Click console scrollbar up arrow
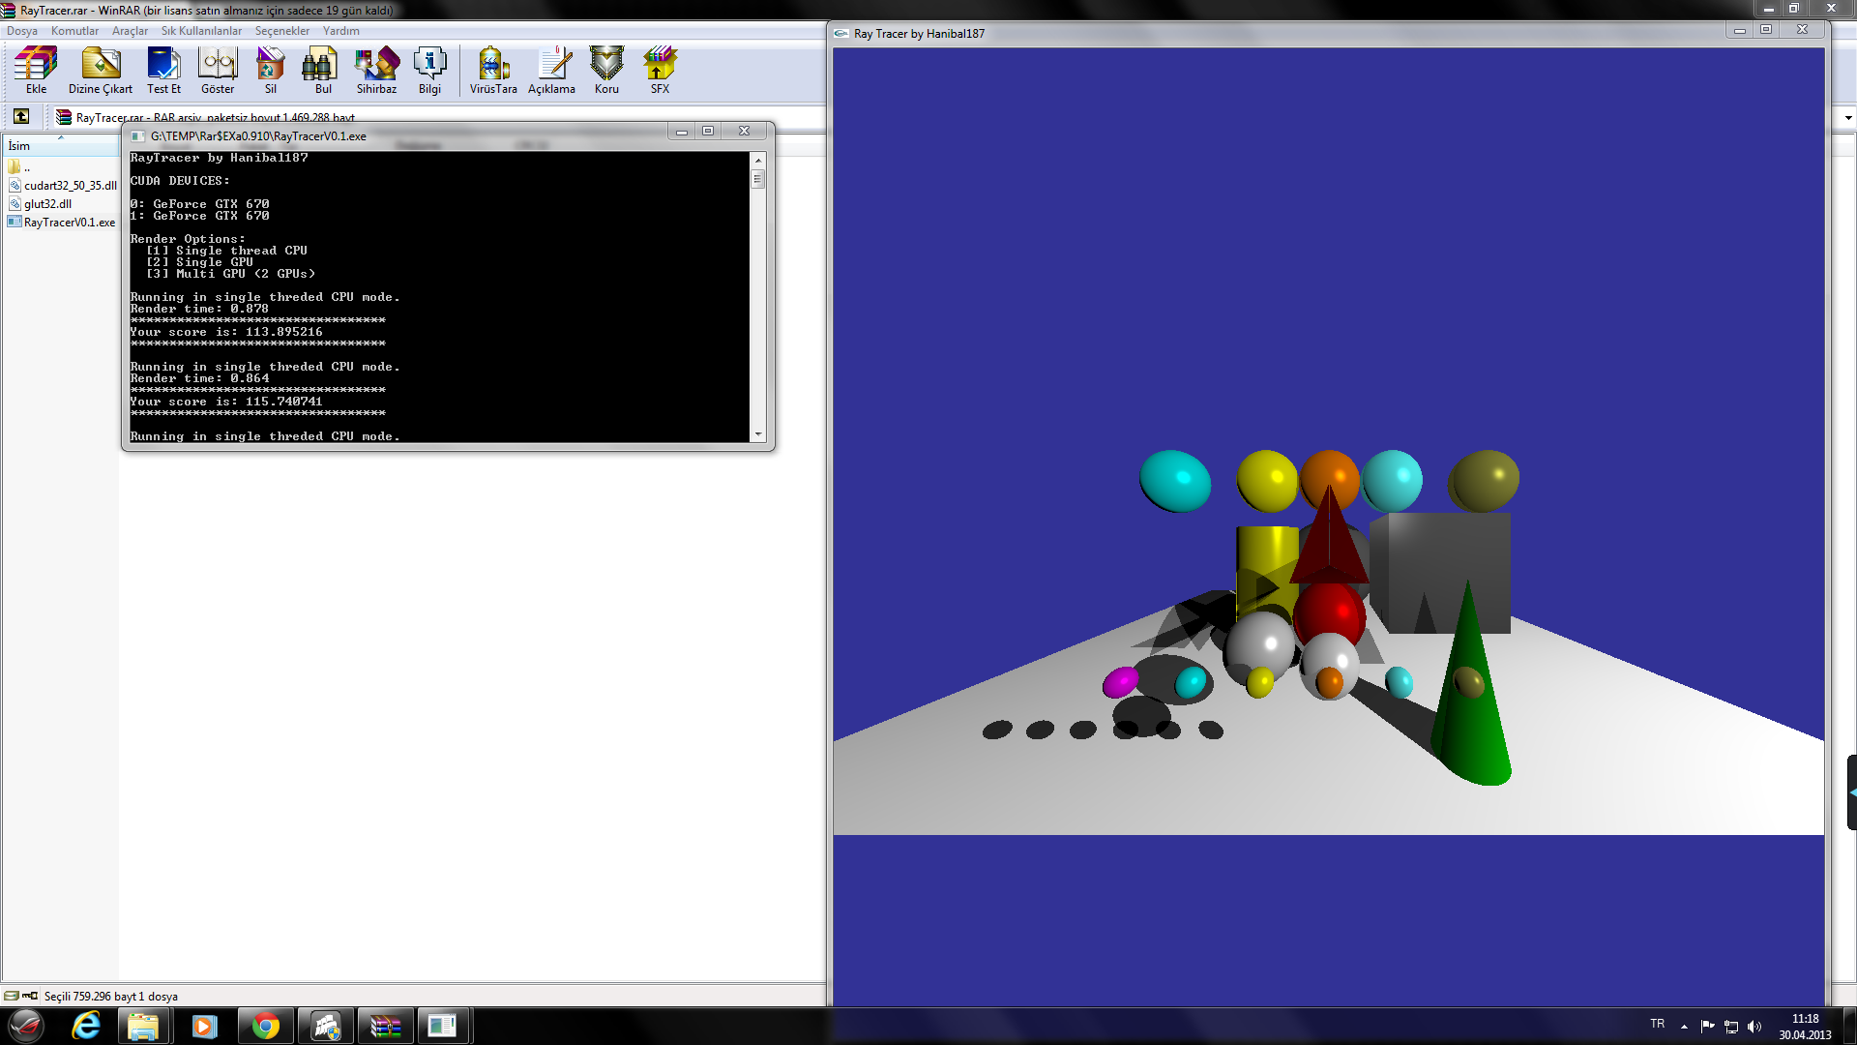1857x1045 pixels. [x=758, y=160]
